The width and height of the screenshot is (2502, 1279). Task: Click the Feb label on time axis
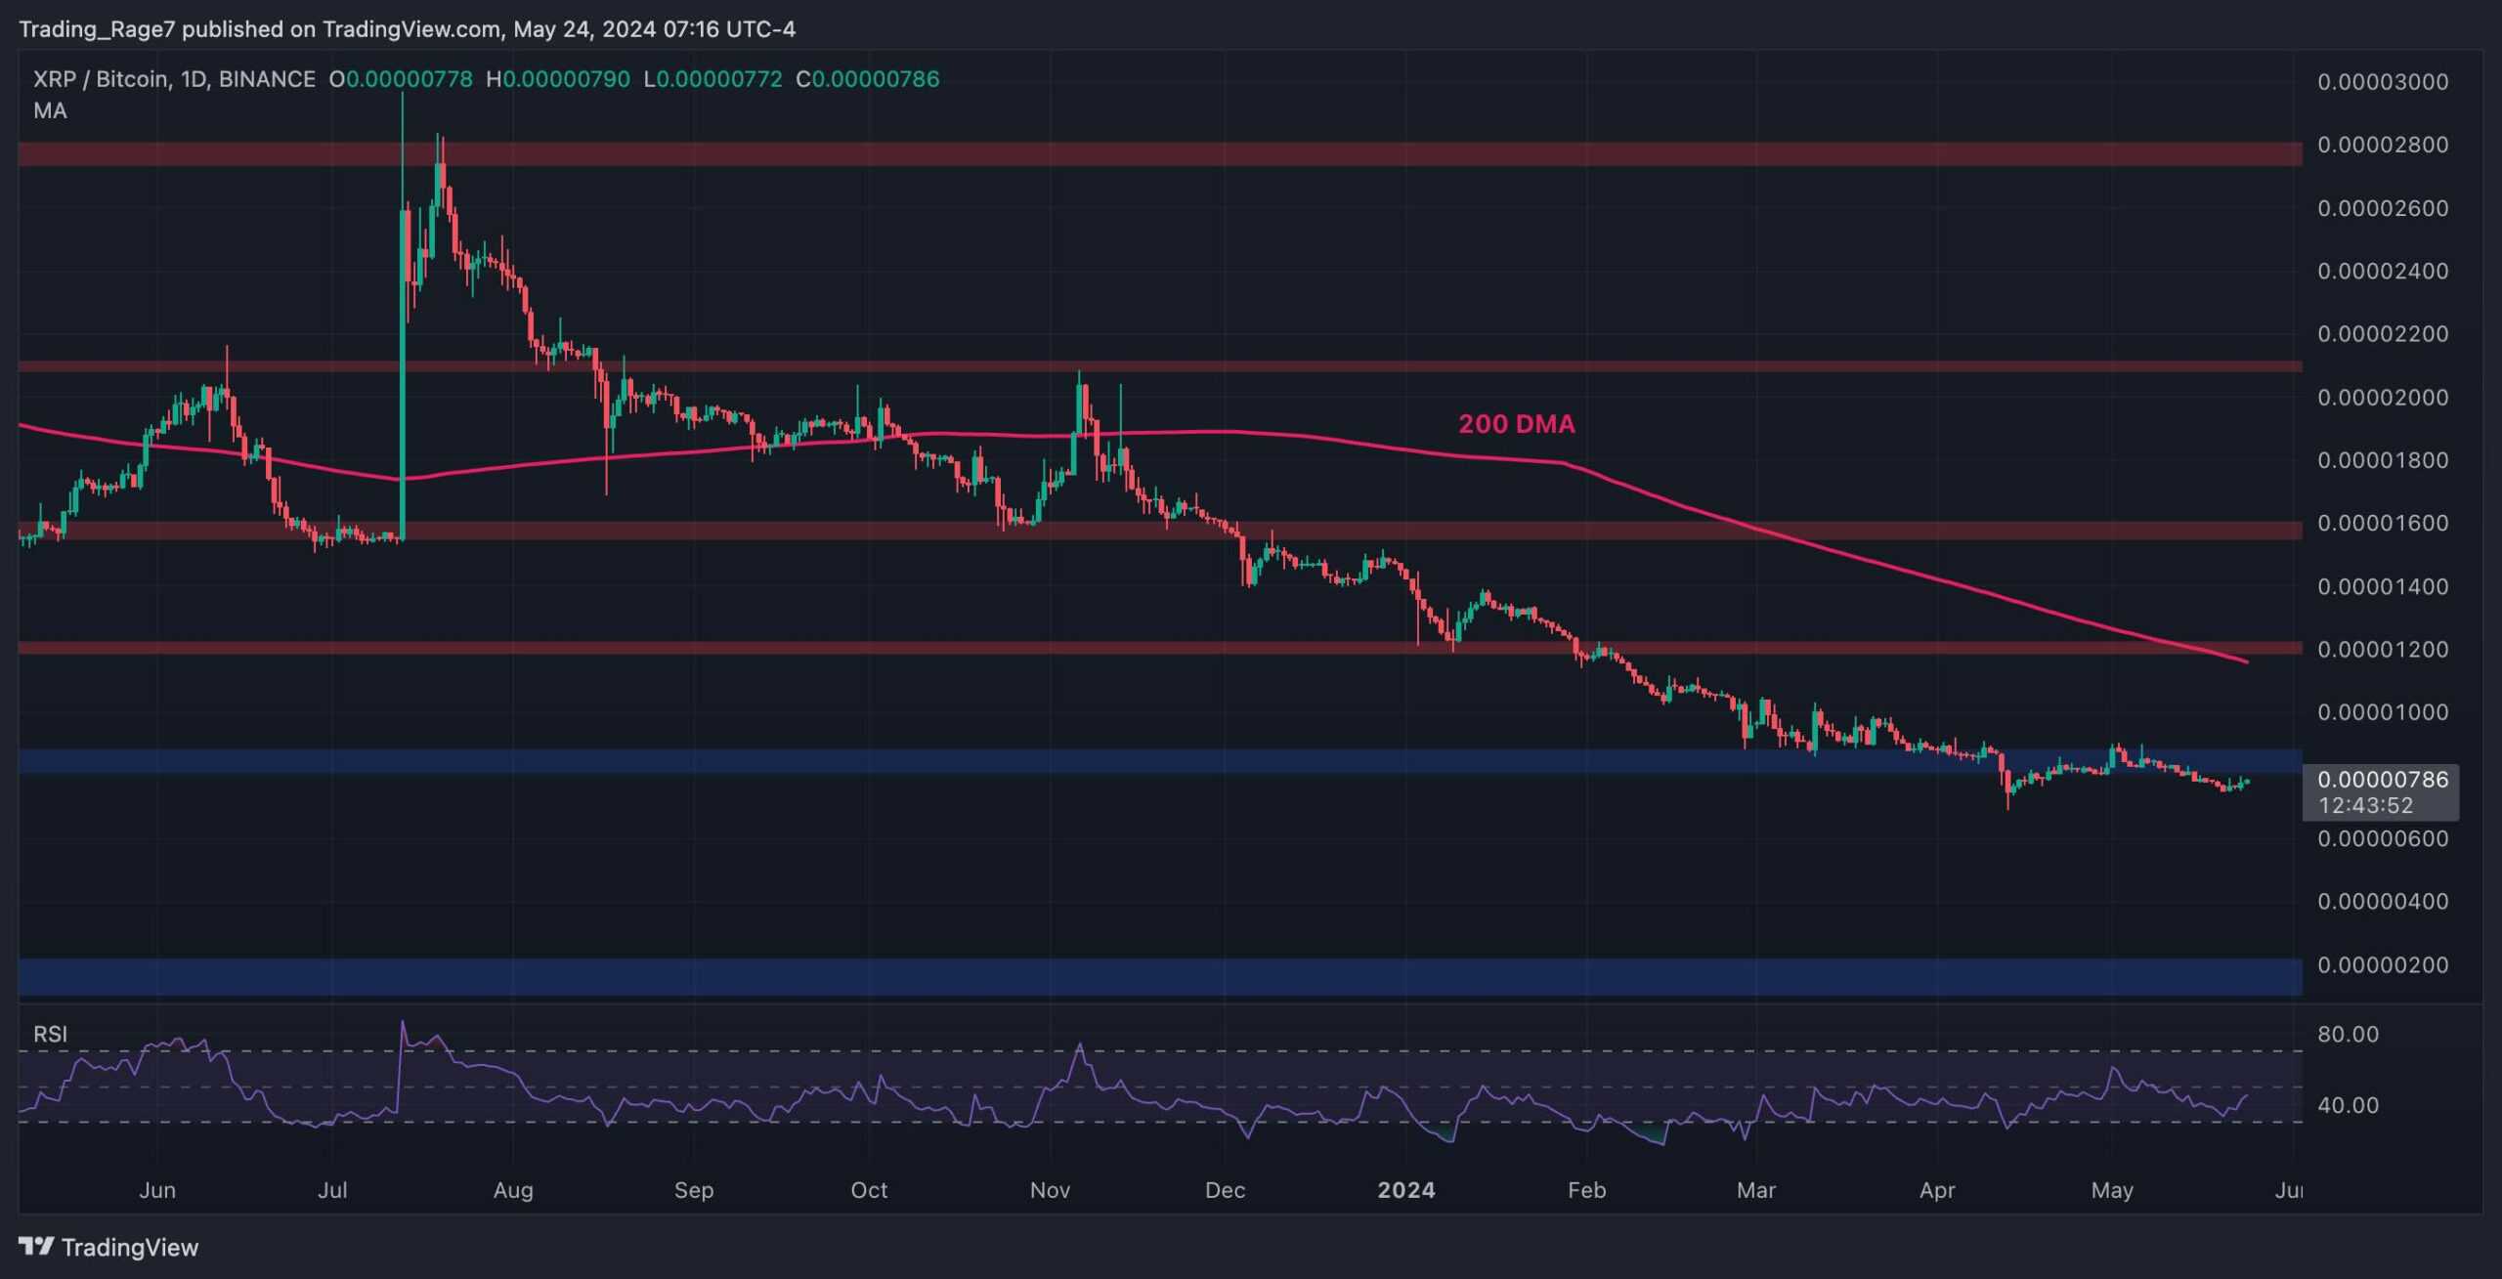pyautogui.click(x=1586, y=1190)
